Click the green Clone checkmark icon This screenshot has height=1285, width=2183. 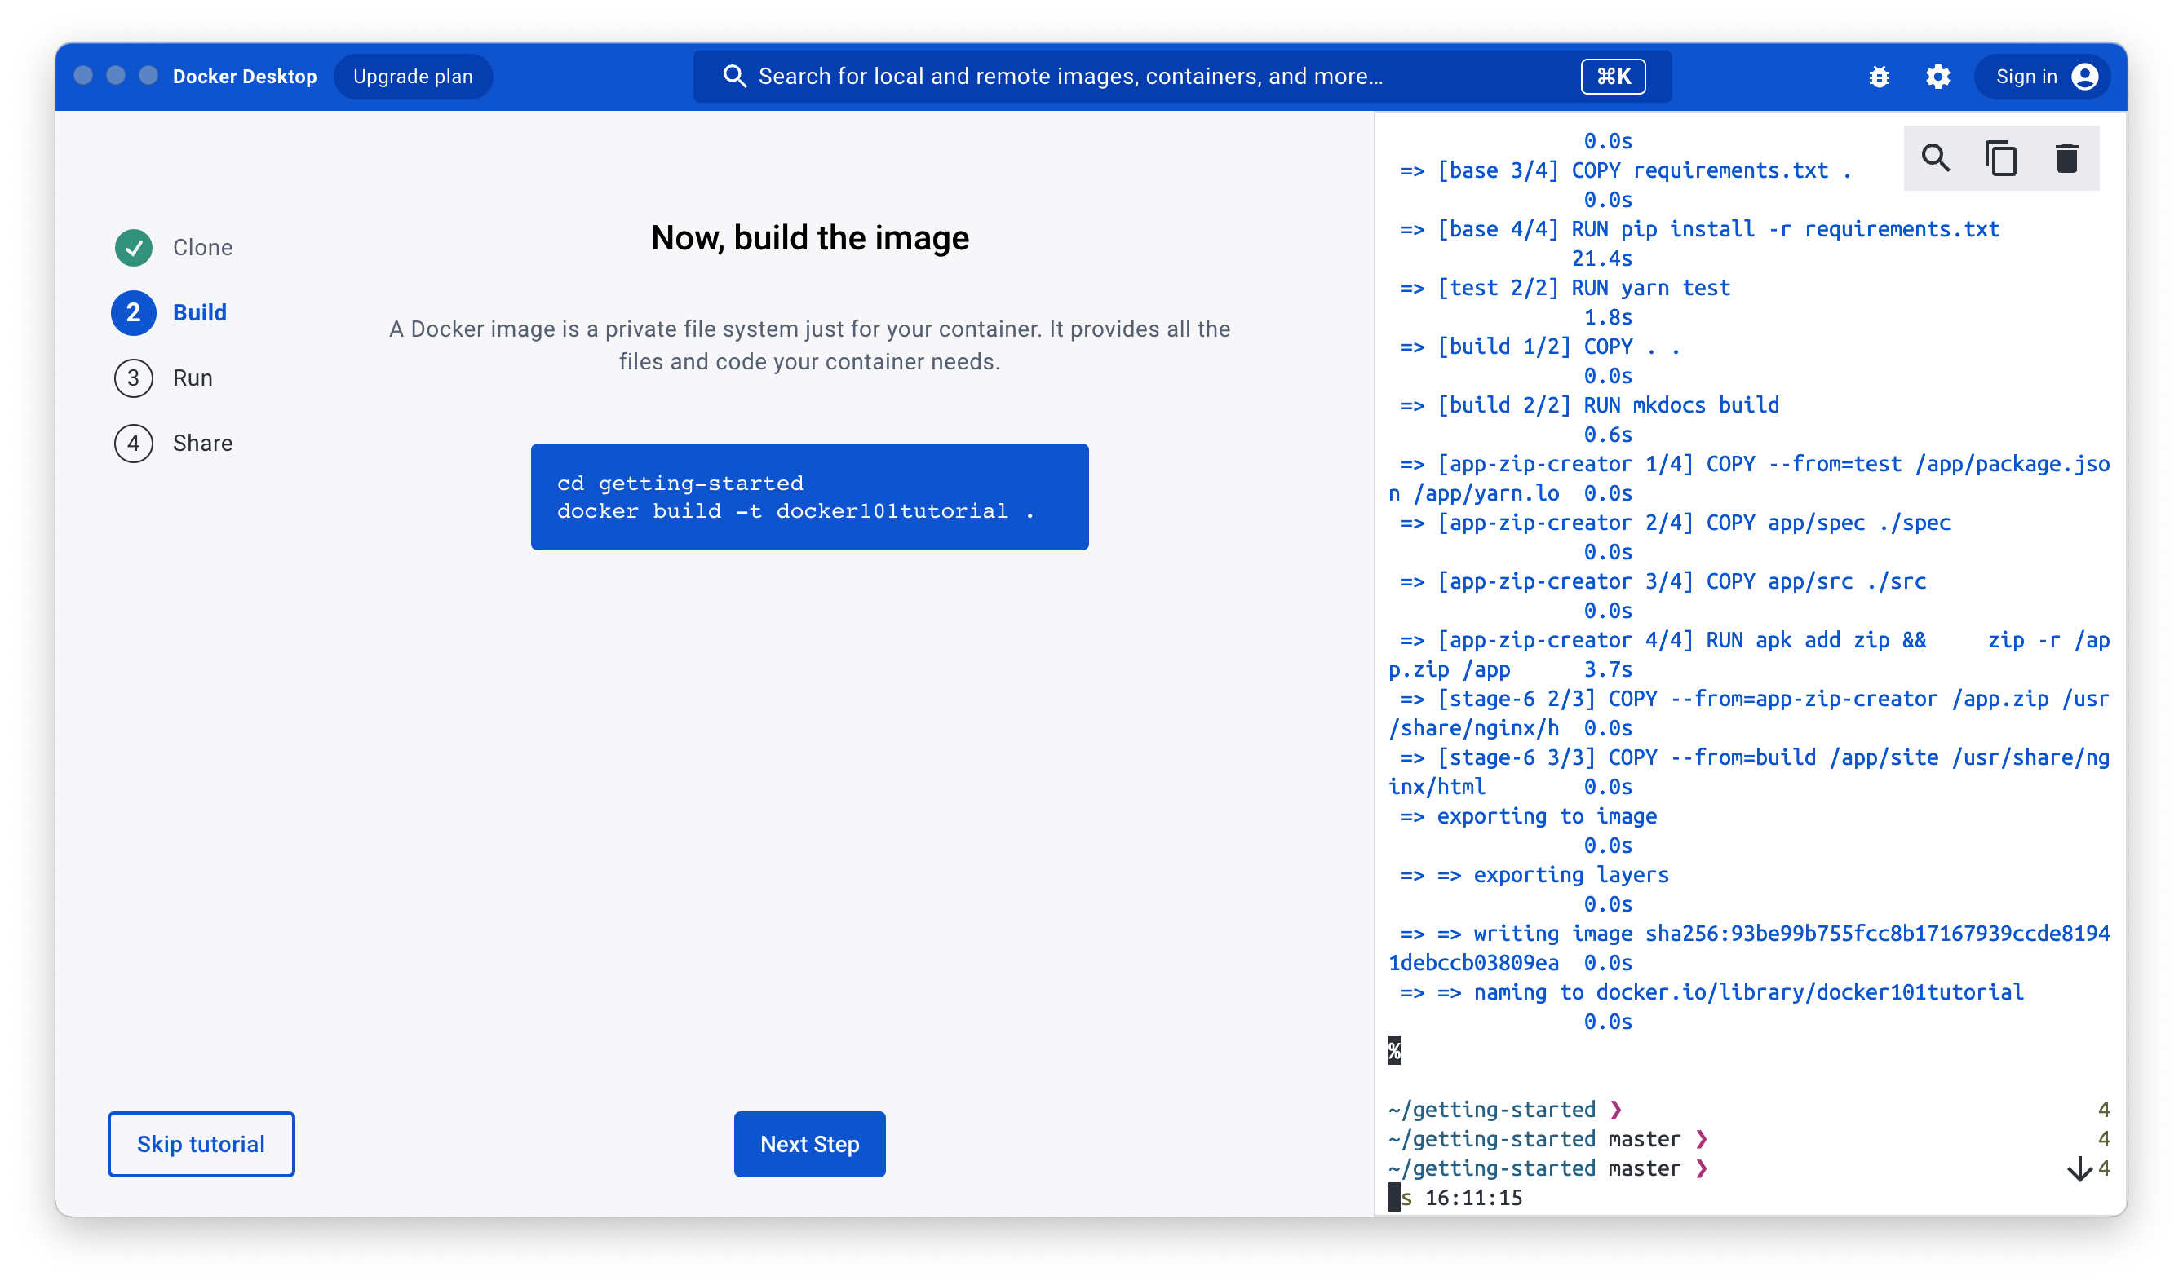coord(134,248)
